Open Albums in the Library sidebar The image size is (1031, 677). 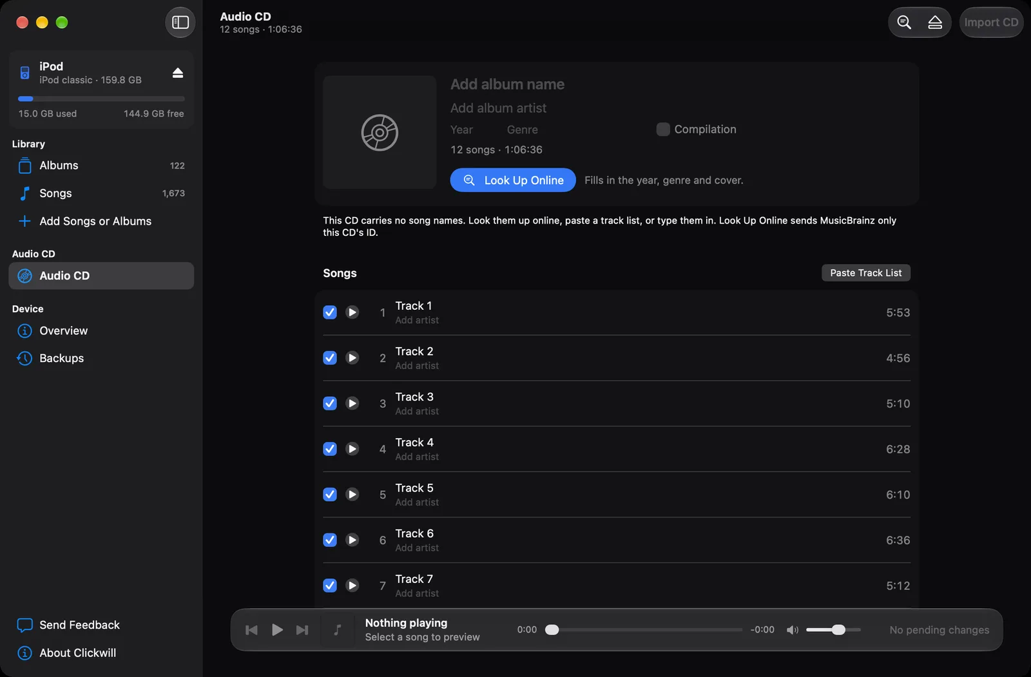pyautogui.click(x=101, y=166)
